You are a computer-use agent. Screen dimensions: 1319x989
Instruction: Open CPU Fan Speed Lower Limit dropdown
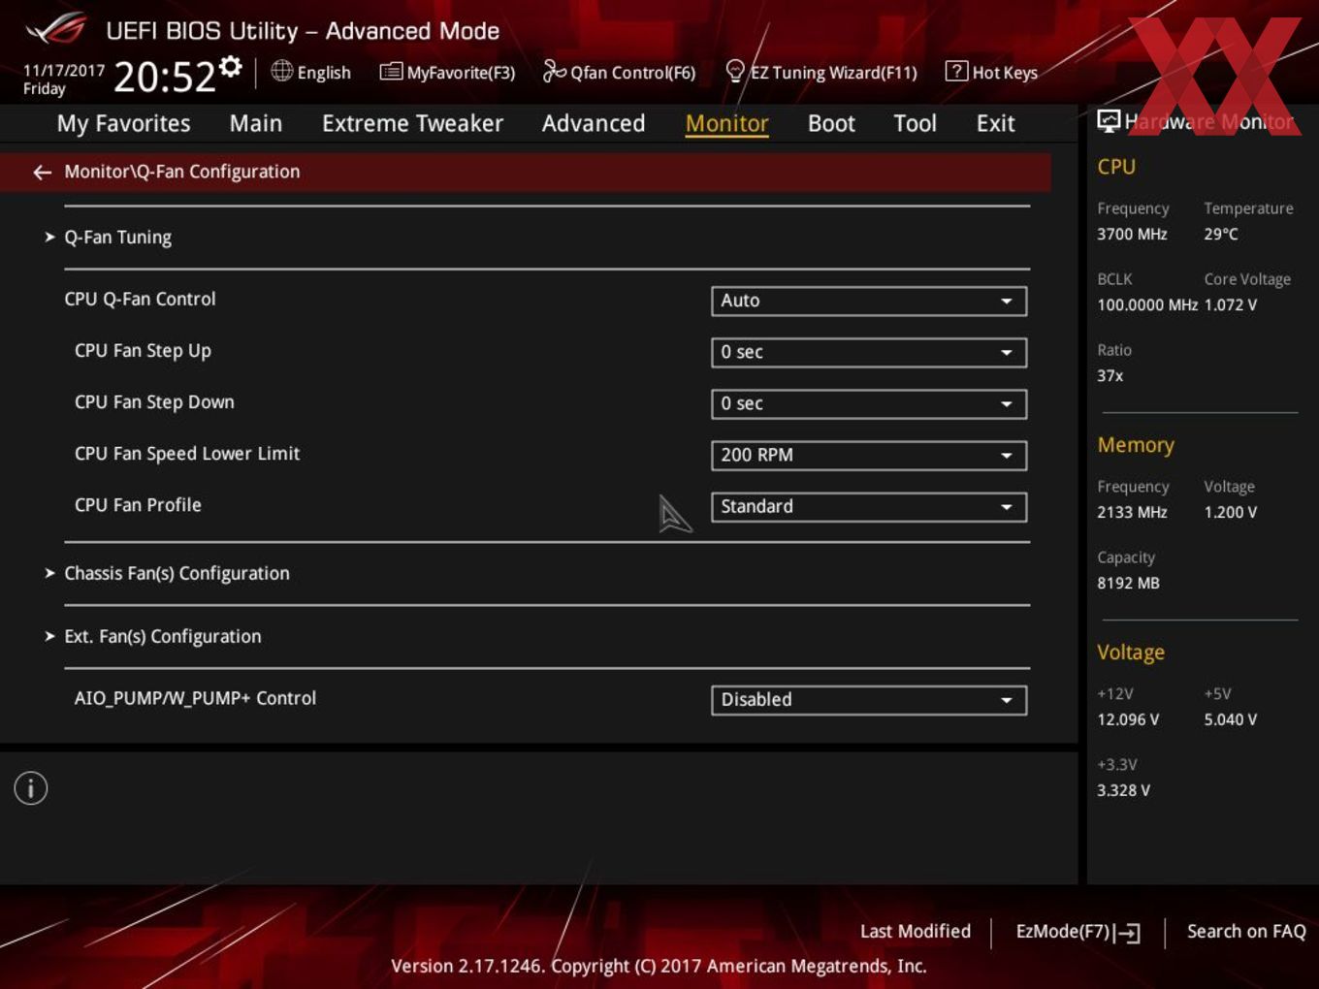(869, 455)
